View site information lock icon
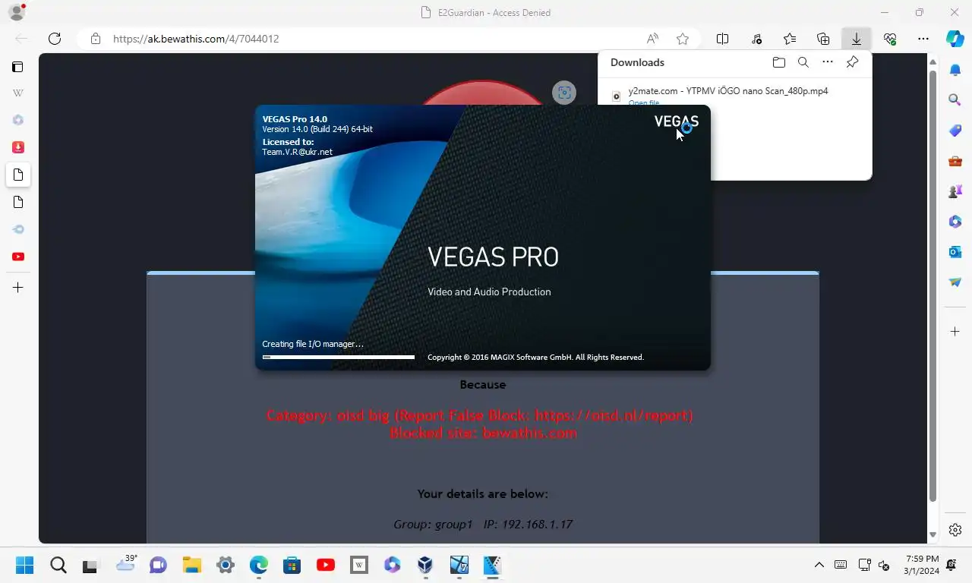The image size is (972, 583). [95, 39]
